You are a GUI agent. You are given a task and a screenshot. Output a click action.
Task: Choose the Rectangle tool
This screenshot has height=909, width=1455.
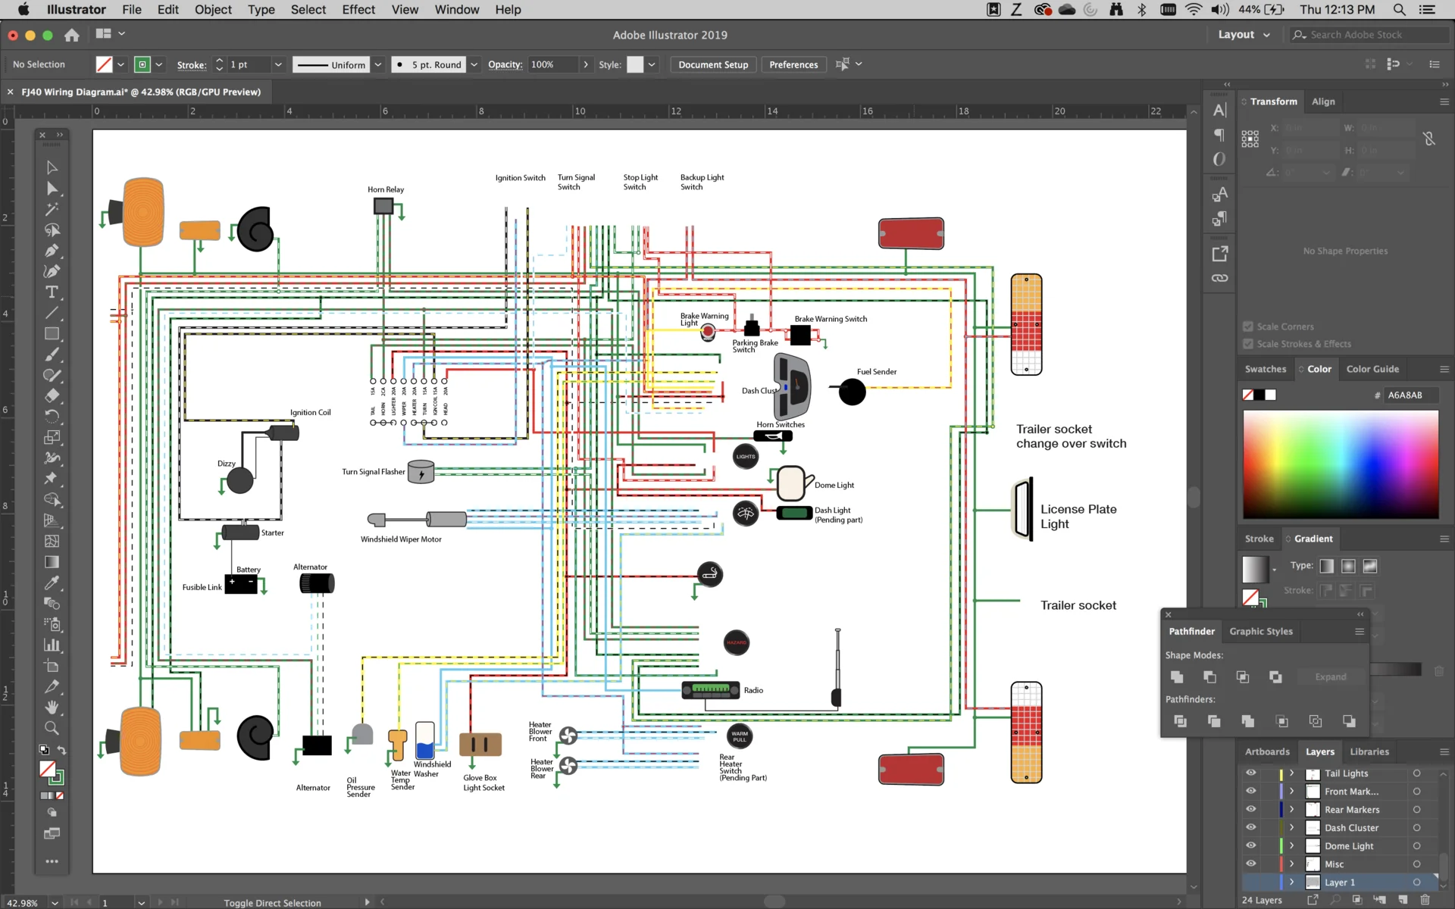tap(52, 334)
